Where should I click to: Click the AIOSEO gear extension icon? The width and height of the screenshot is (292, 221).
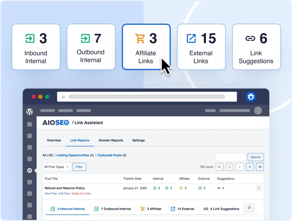(x=251, y=97)
